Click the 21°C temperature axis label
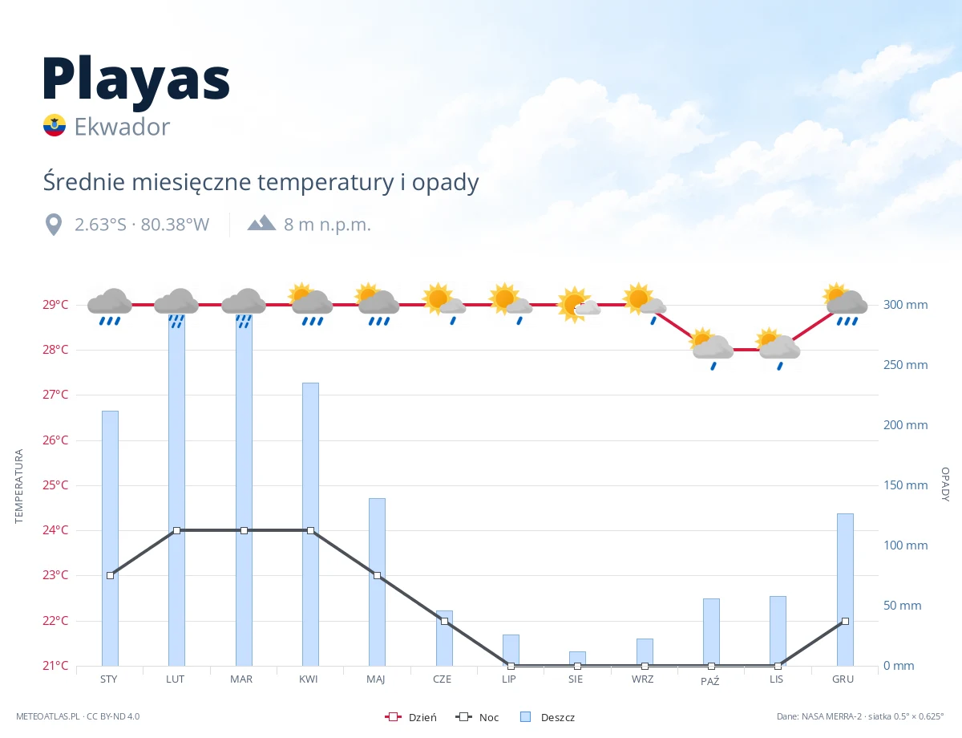Screen dimensions: 962x738 [55, 666]
